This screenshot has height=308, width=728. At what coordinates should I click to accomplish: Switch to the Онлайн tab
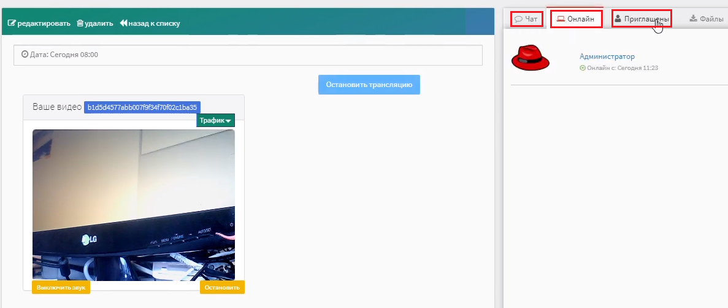[x=576, y=19]
